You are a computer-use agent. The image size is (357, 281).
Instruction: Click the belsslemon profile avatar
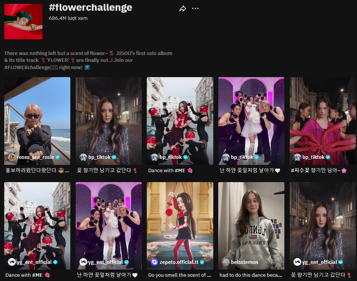[x=226, y=262]
